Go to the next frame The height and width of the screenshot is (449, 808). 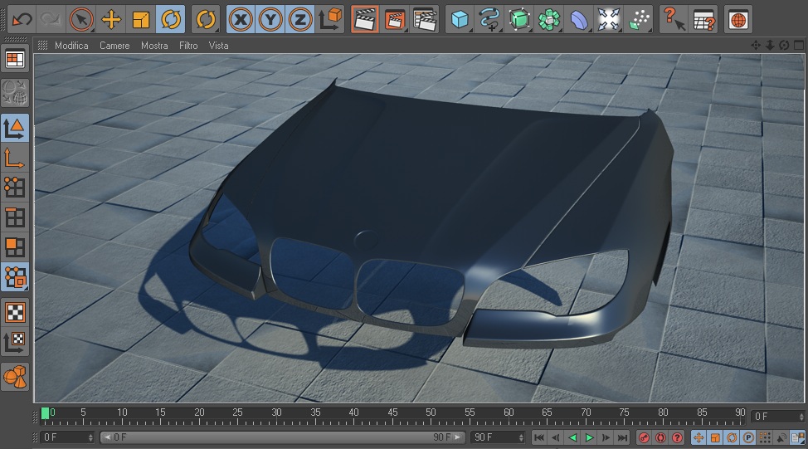point(606,437)
